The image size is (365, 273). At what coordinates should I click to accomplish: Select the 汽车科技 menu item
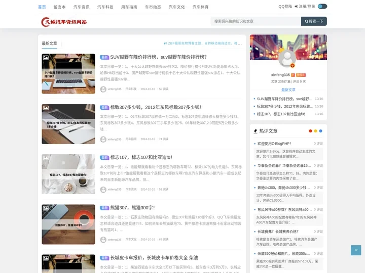(105, 7)
